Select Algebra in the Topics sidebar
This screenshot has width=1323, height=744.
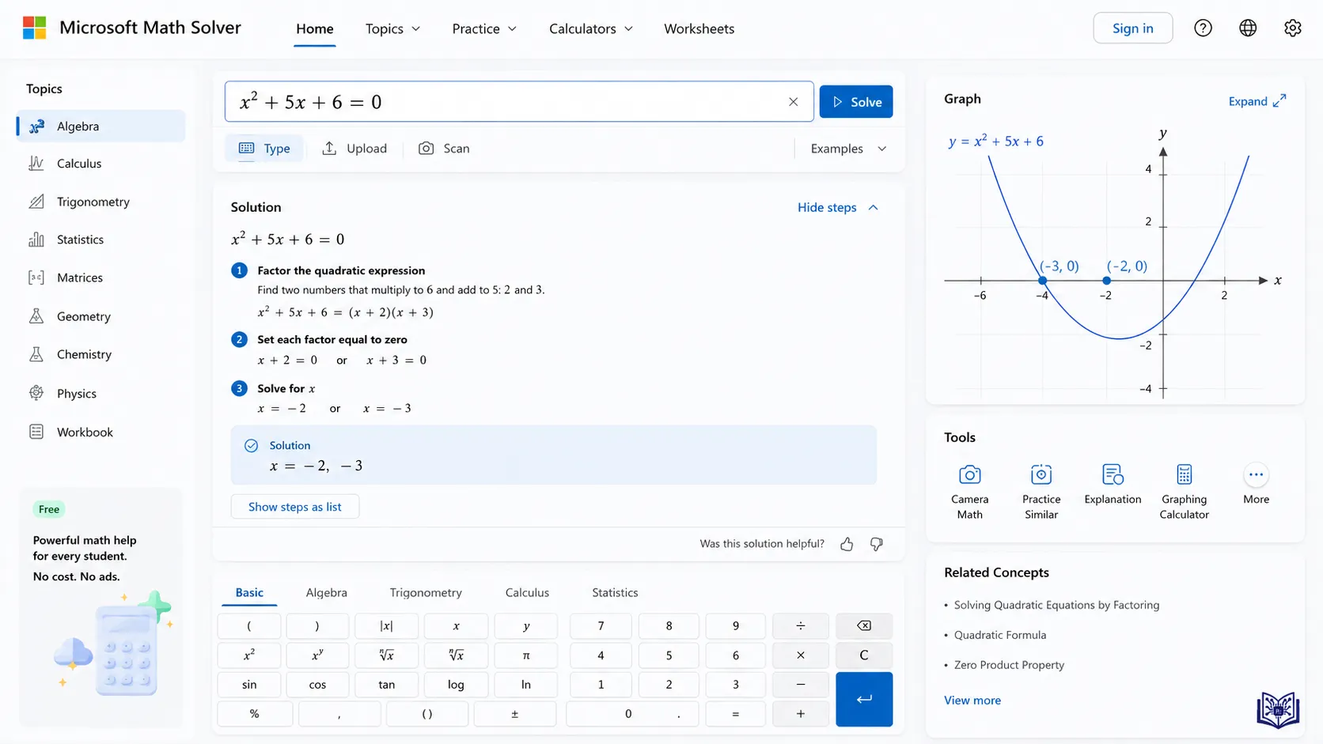(x=101, y=127)
